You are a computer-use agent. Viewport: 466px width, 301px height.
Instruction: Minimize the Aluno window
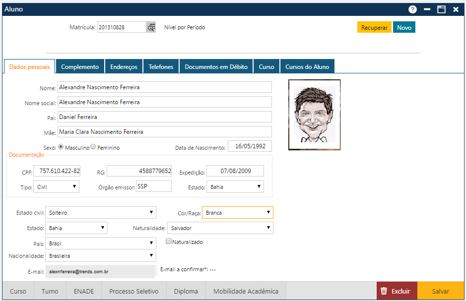[427, 9]
